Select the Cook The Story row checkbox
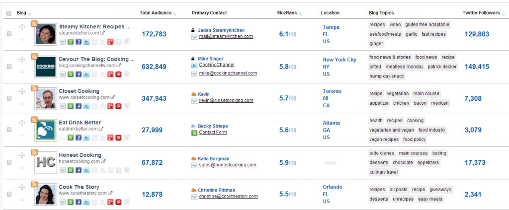 [9, 194]
